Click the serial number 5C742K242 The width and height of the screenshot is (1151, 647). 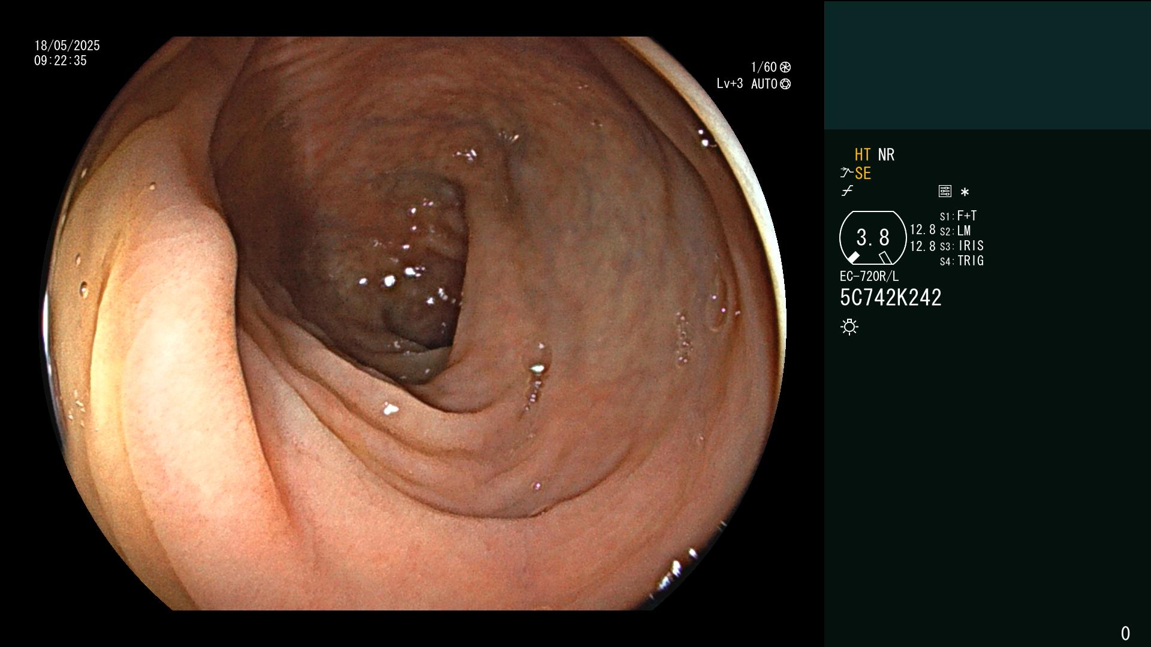891,298
